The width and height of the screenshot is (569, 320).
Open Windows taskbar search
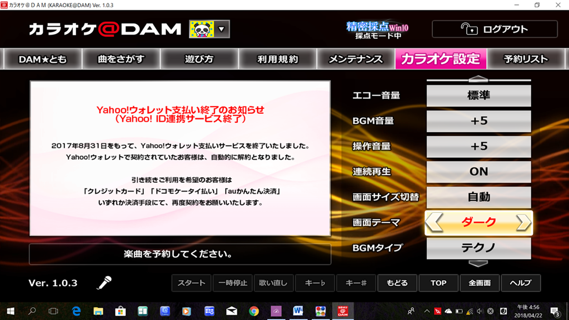[32, 311]
